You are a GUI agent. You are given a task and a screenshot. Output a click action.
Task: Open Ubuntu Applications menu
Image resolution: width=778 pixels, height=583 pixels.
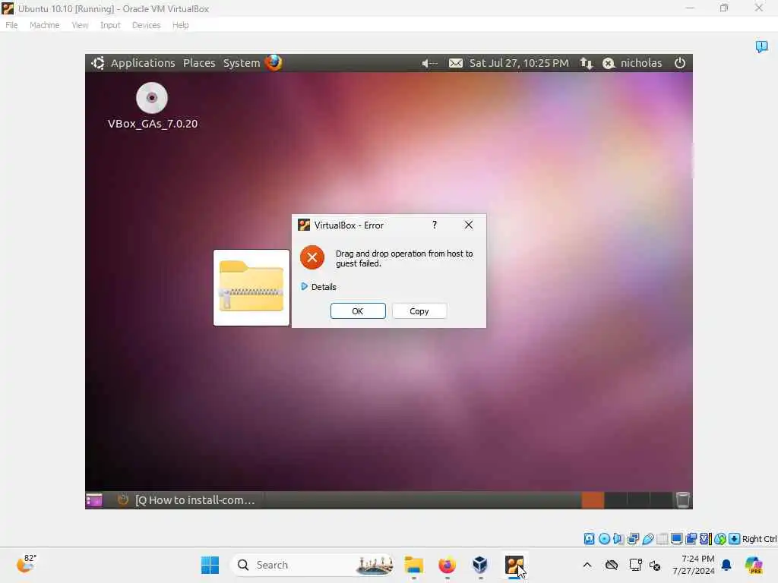[143, 63]
